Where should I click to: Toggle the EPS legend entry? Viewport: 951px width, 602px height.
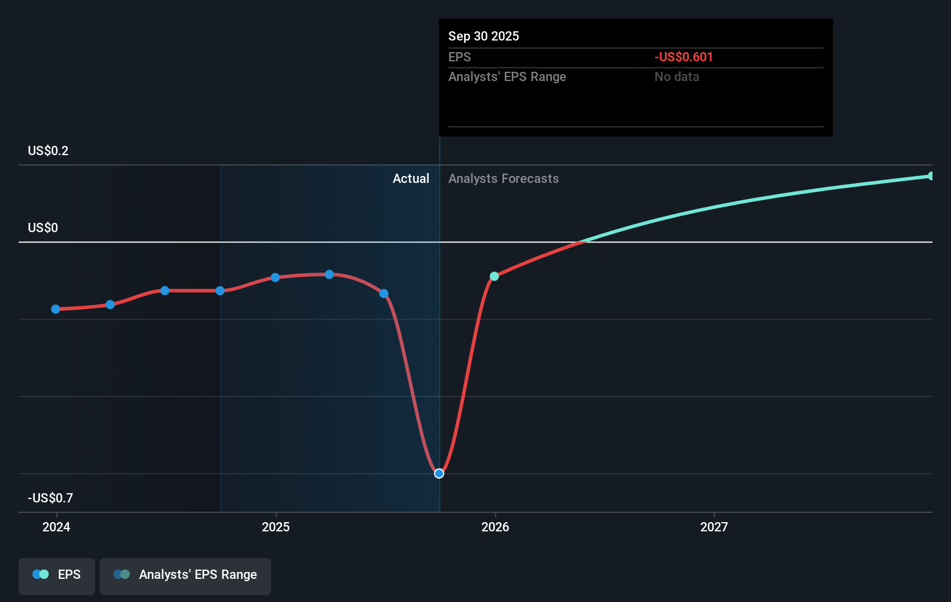pos(56,575)
